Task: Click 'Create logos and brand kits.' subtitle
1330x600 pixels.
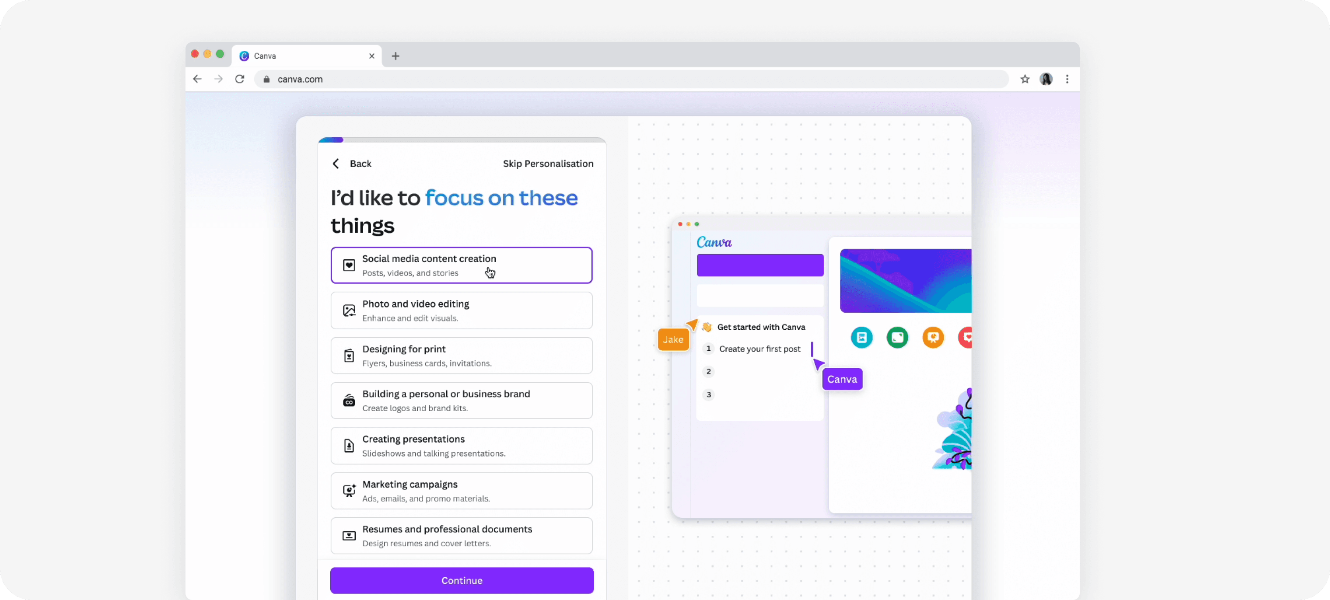Action: 415,408
